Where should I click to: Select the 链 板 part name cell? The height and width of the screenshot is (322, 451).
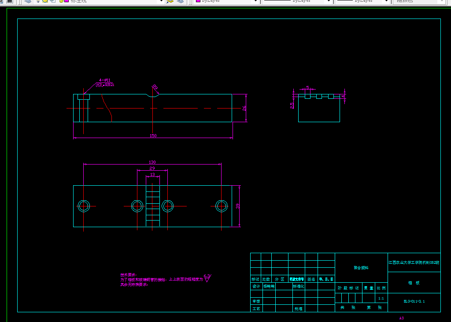[x=414, y=283]
